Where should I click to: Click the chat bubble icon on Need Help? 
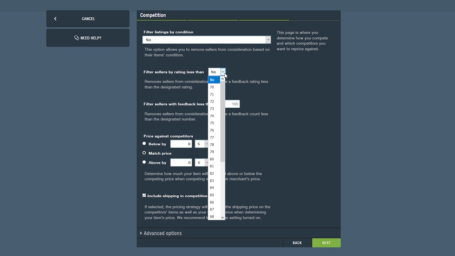pyautogui.click(x=76, y=38)
